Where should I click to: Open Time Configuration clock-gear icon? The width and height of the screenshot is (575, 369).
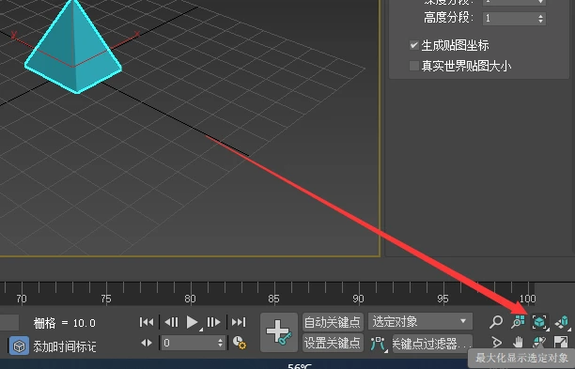click(x=240, y=343)
